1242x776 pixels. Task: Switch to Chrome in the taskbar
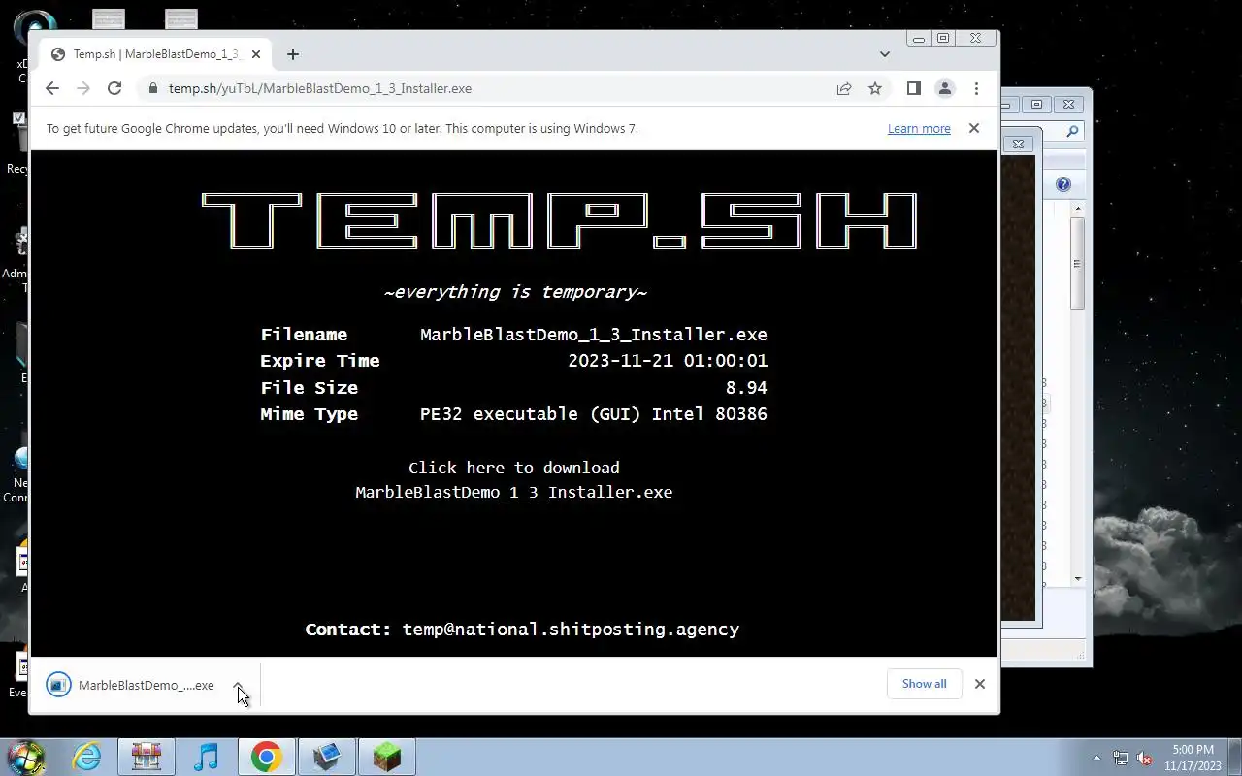click(267, 757)
